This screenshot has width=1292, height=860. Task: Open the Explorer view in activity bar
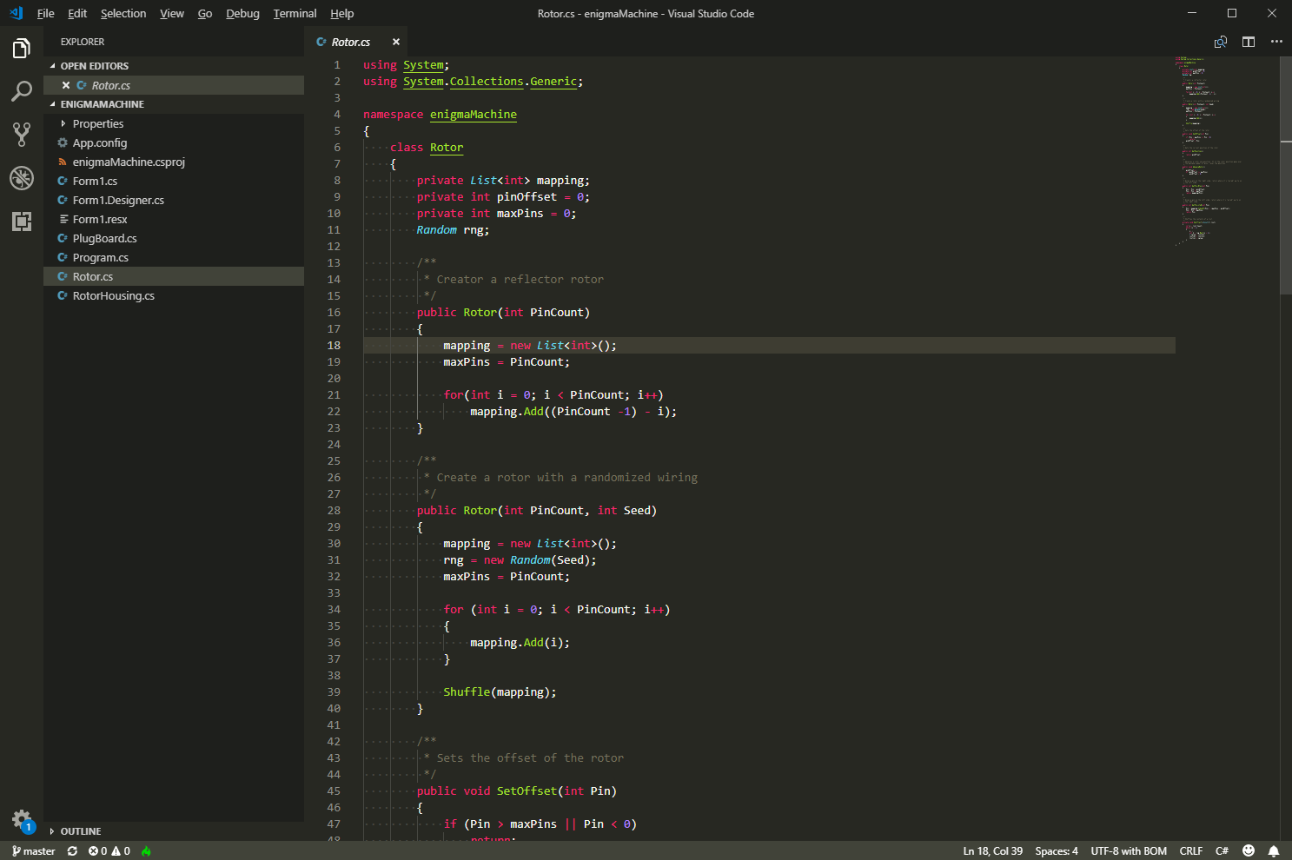tap(22, 49)
